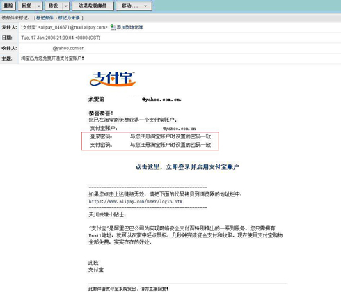
Task: Click the 登录密码 row text
Action: (150, 136)
